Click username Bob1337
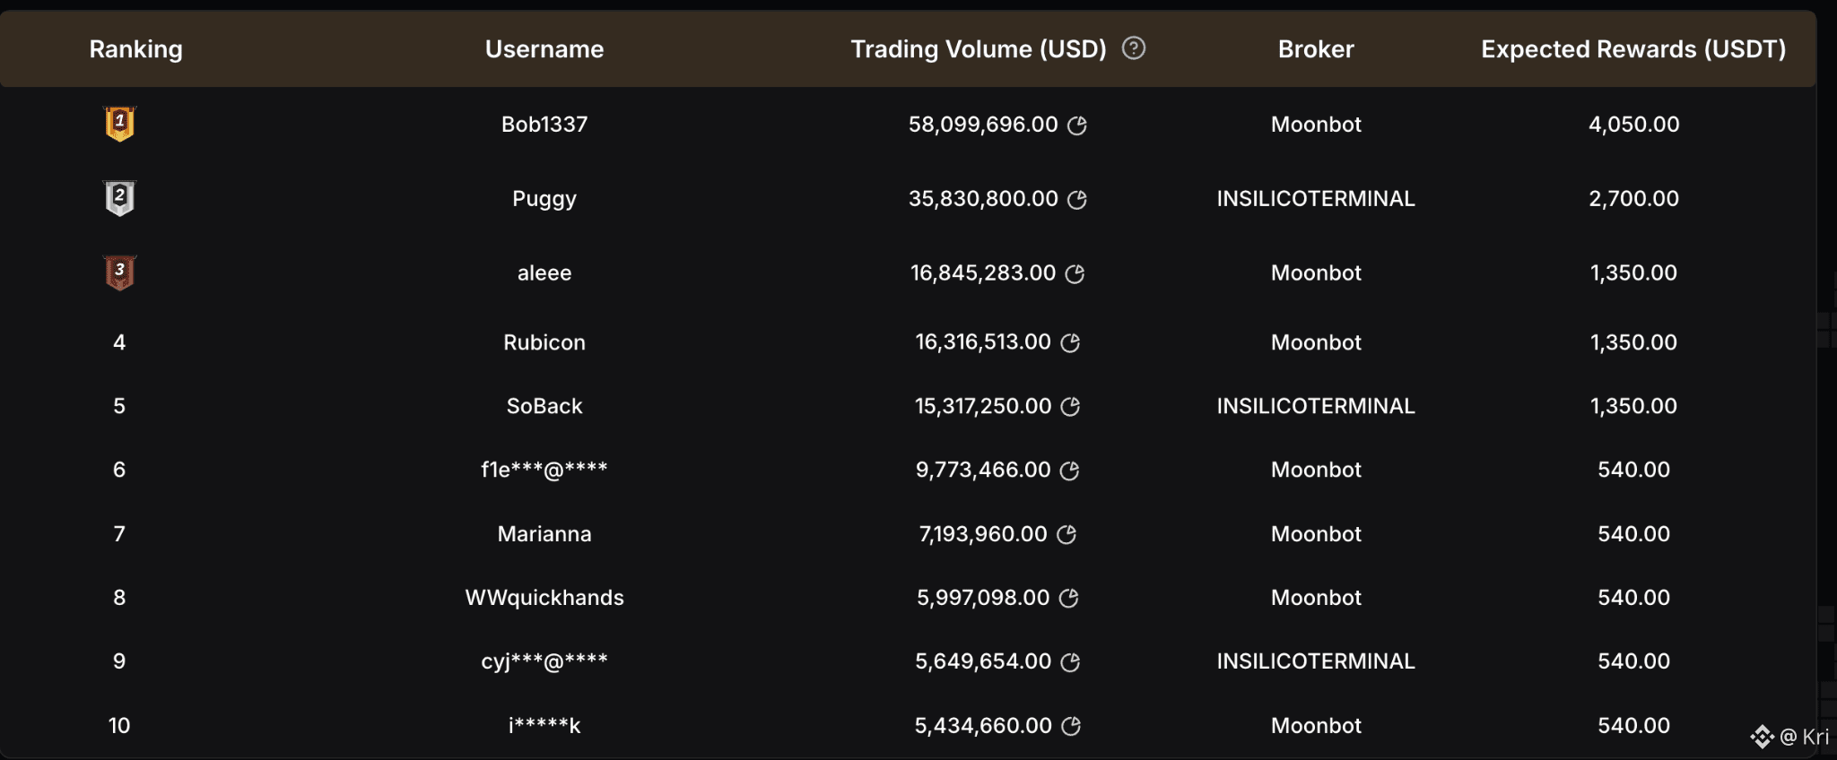The height and width of the screenshot is (760, 1837). point(544,125)
